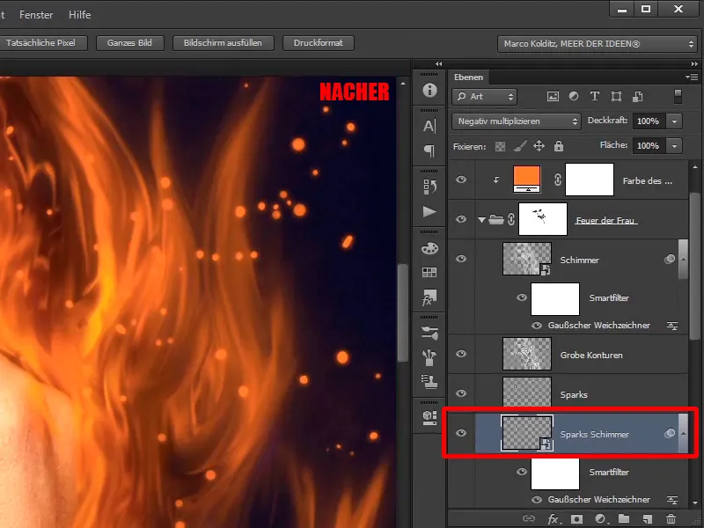Collapse Schimmer smart filters arrow

pyautogui.click(x=683, y=259)
